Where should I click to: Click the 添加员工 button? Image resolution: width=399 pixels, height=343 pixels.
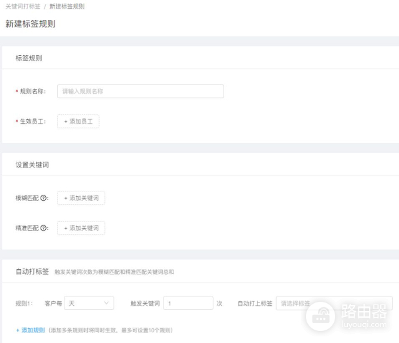coord(78,122)
